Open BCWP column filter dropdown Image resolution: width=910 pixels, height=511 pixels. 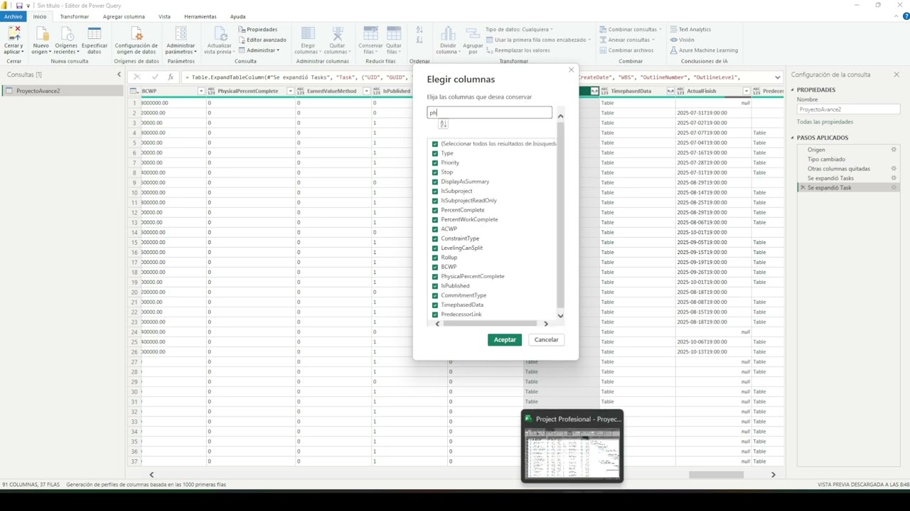[x=201, y=91]
